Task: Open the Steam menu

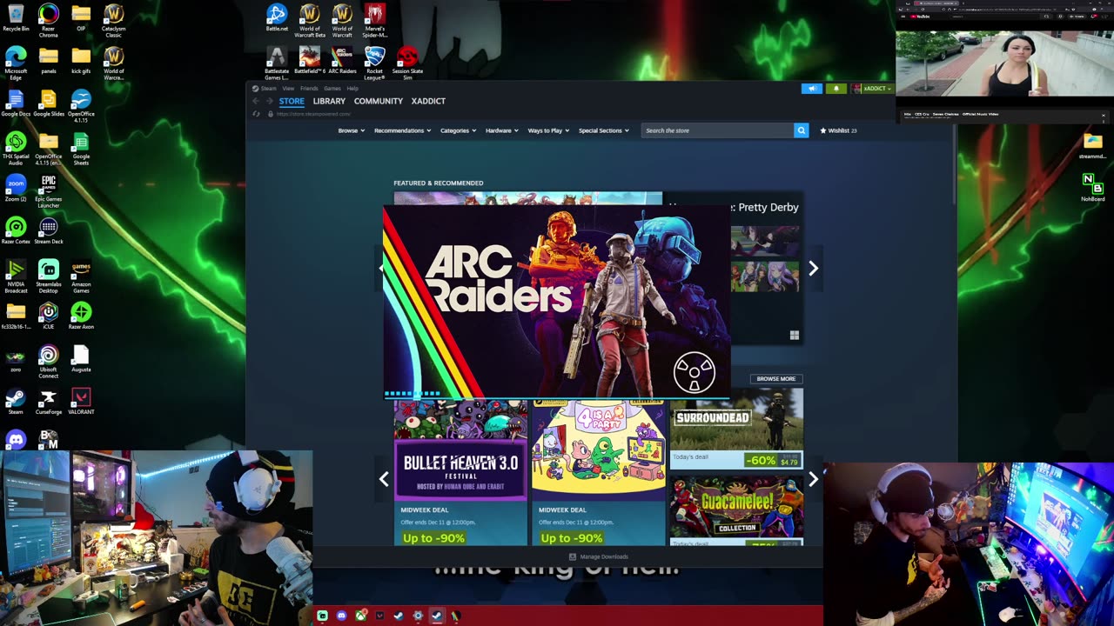Action: point(269,88)
